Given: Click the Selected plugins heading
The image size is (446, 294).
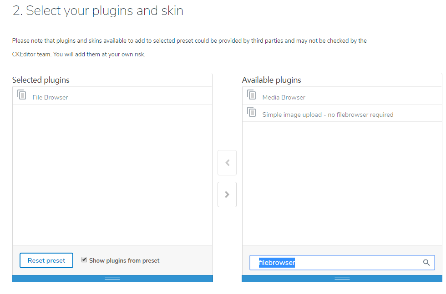Looking at the screenshot, I should [x=41, y=80].
